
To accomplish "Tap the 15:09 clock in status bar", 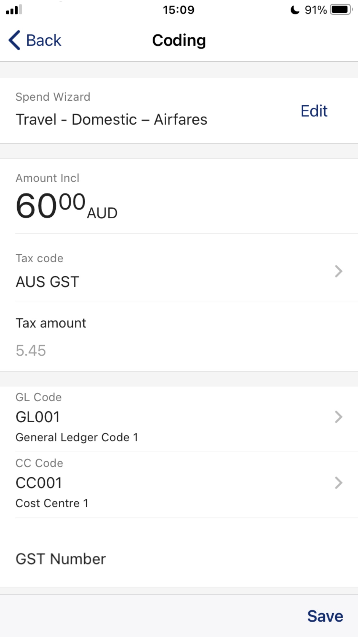I will tap(179, 10).
